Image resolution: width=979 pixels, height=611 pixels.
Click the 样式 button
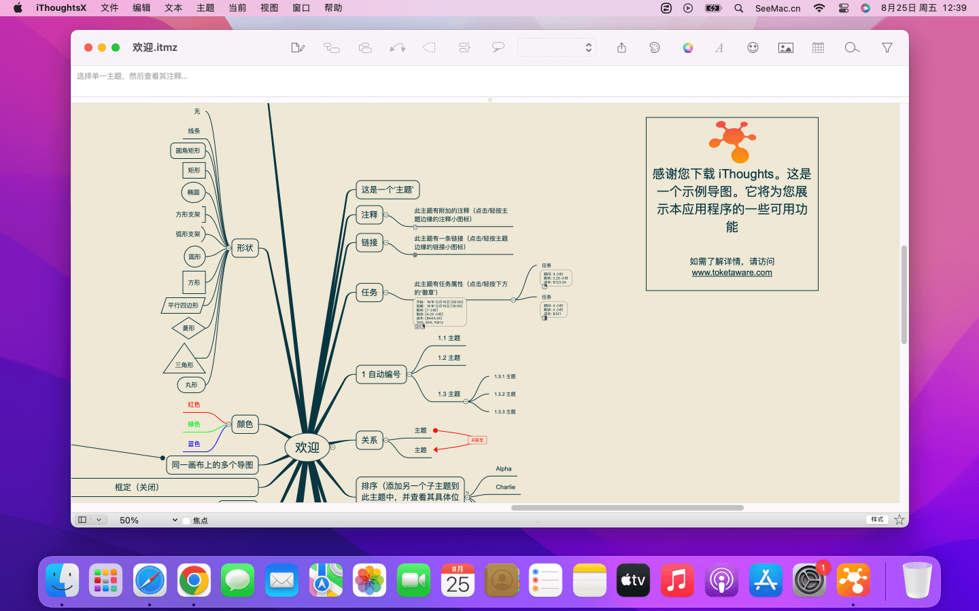coord(877,519)
